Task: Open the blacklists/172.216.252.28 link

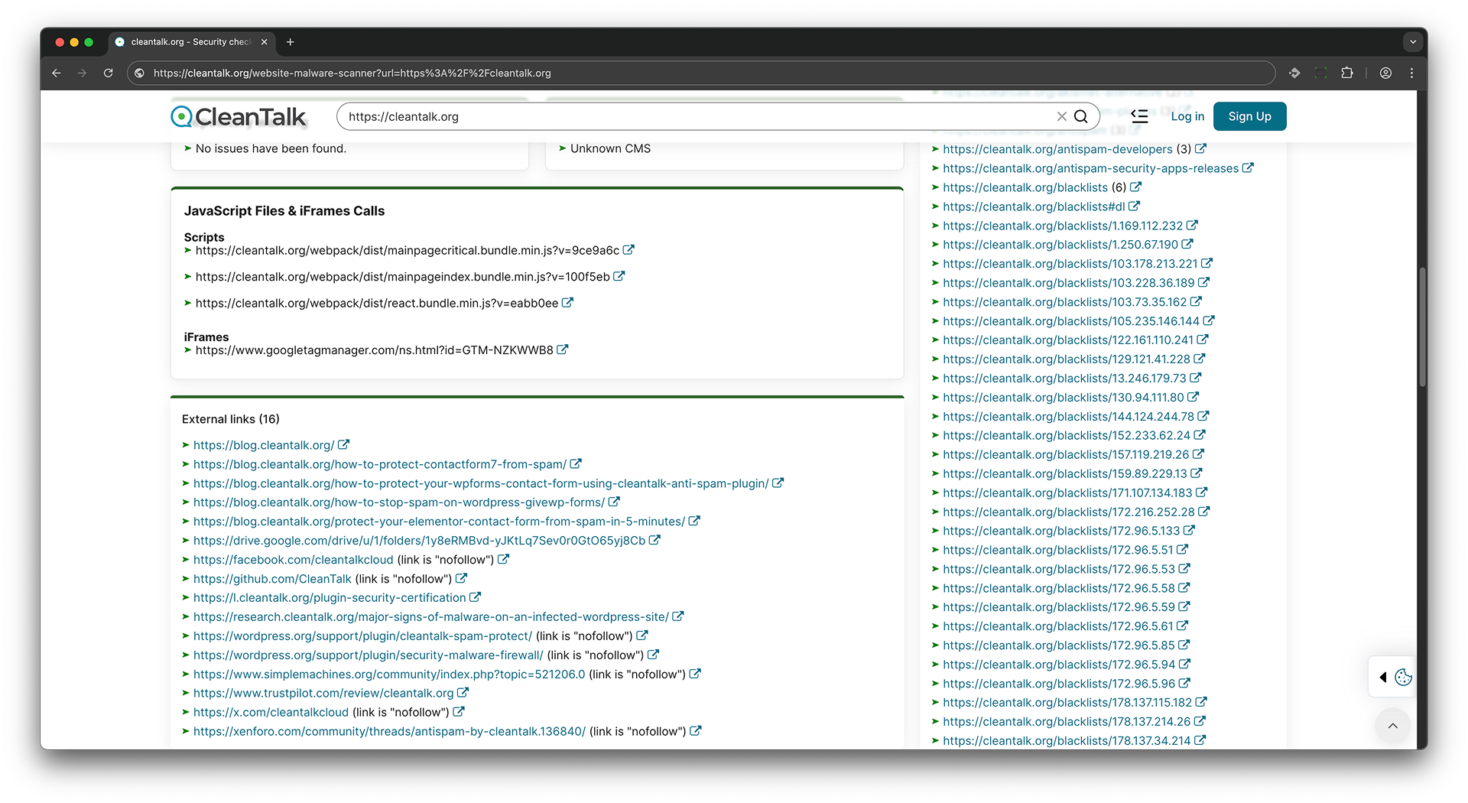Action: pyautogui.click(x=1068, y=512)
